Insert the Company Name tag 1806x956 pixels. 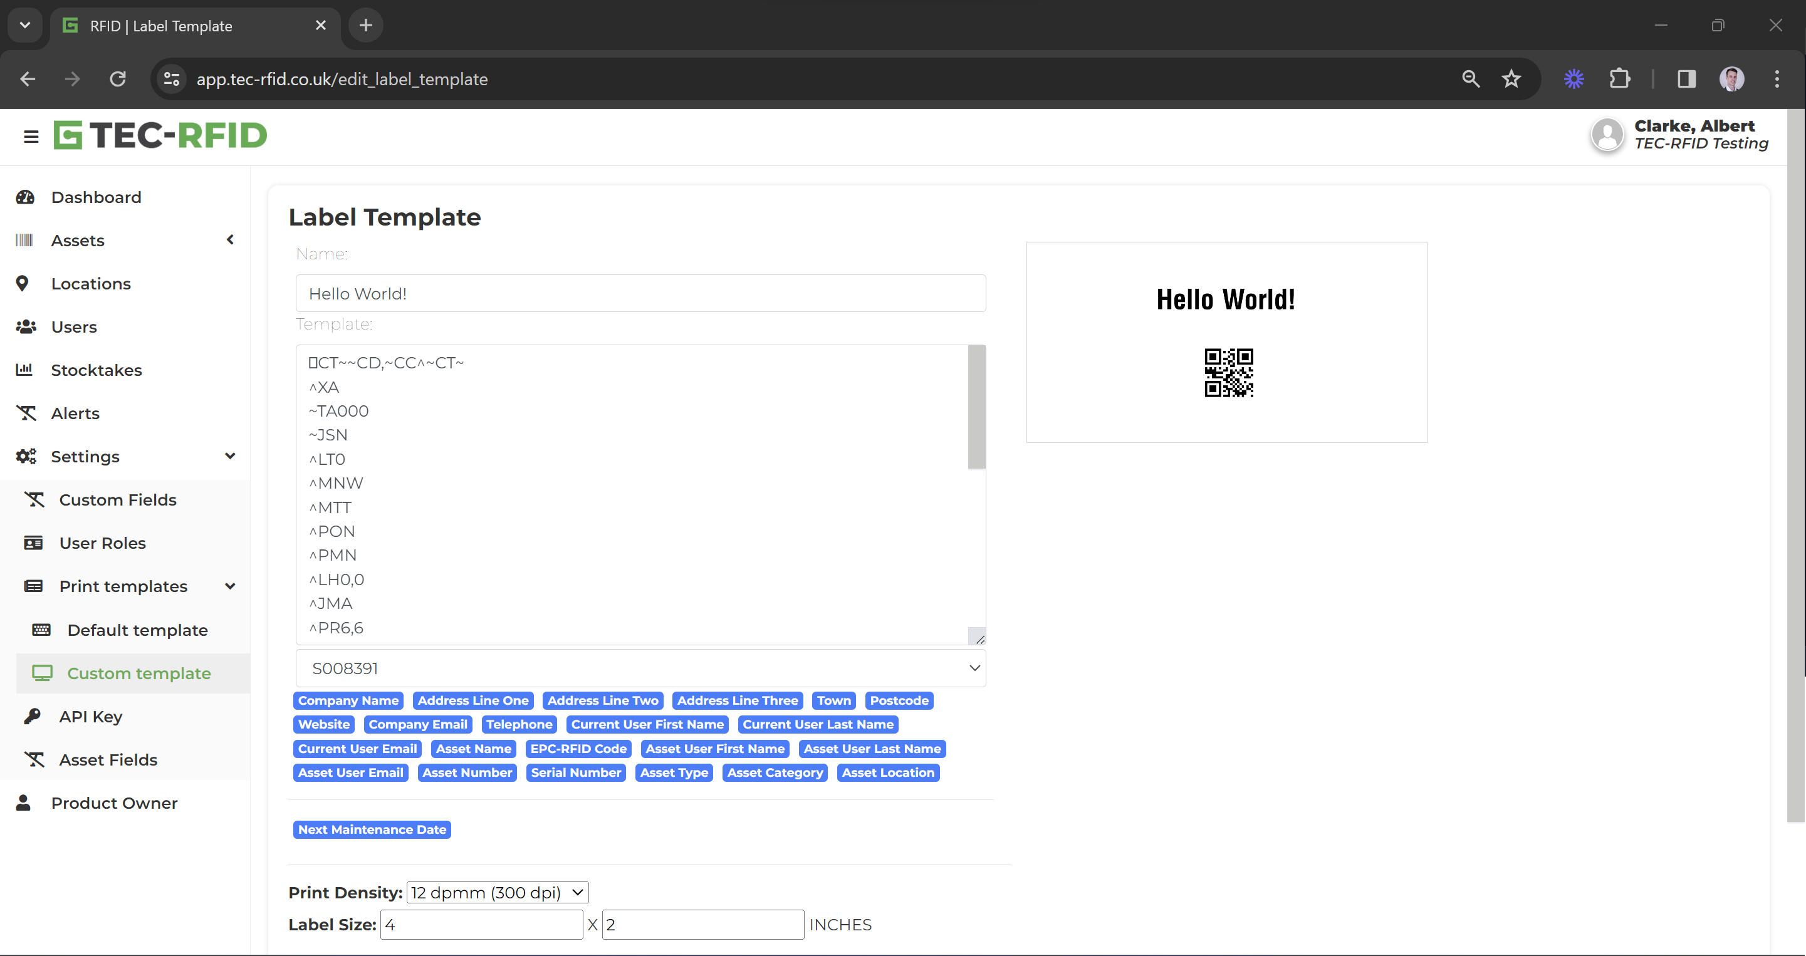[348, 700]
